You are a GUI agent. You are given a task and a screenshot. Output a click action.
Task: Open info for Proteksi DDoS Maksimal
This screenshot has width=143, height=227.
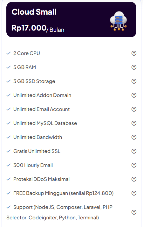click(x=134, y=179)
